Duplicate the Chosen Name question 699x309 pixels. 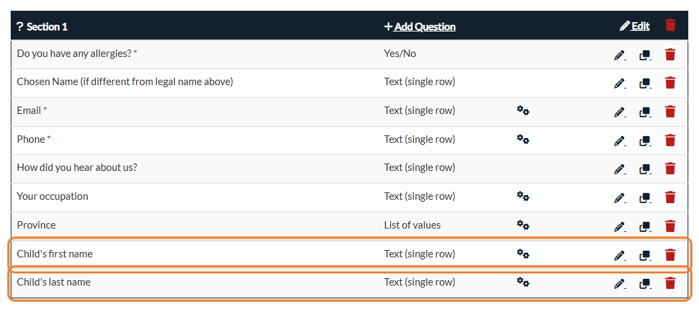coord(645,83)
